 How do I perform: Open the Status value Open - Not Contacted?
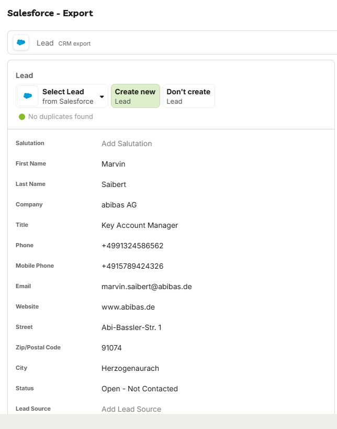pos(140,389)
